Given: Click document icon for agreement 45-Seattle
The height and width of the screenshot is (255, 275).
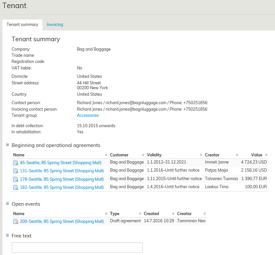Looking at the screenshot, I should 15,163.
